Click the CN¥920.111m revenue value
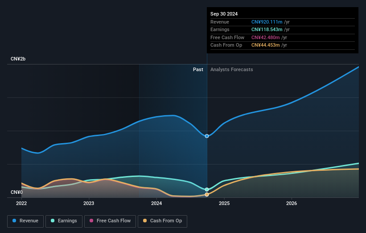Image resolution: width=366 pixels, height=233 pixels. pos(267,22)
